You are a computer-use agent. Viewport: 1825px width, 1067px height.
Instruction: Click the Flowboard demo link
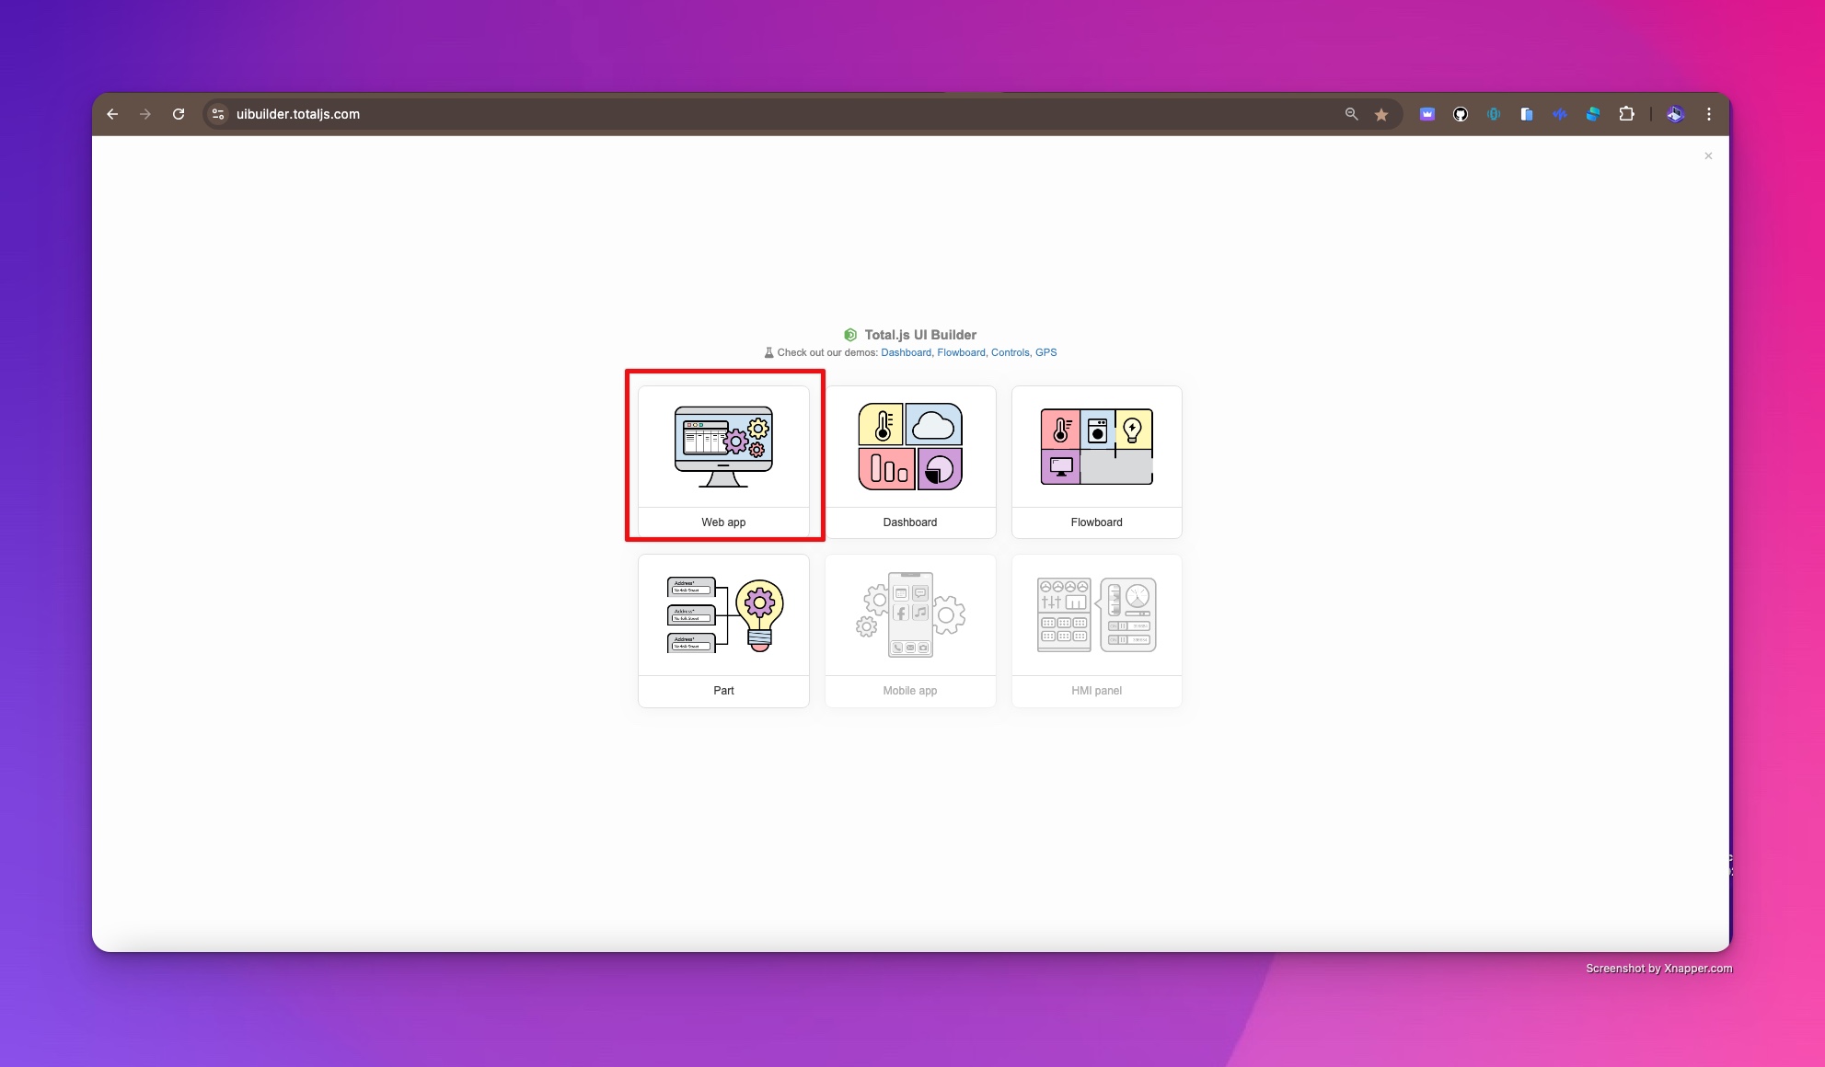point(961,352)
